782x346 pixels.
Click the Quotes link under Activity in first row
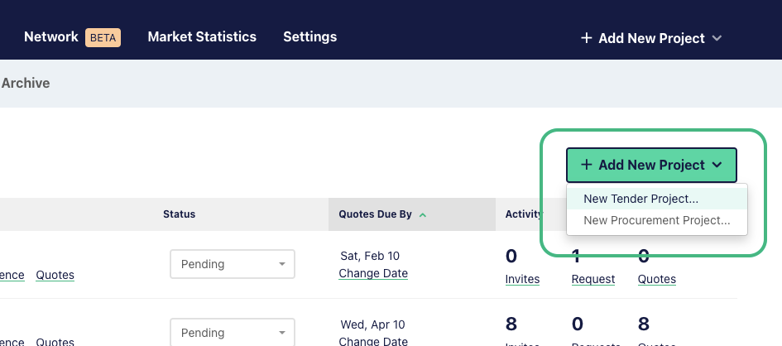pyautogui.click(x=657, y=279)
